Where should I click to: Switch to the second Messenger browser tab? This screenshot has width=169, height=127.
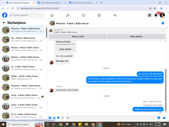coord(52,3)
